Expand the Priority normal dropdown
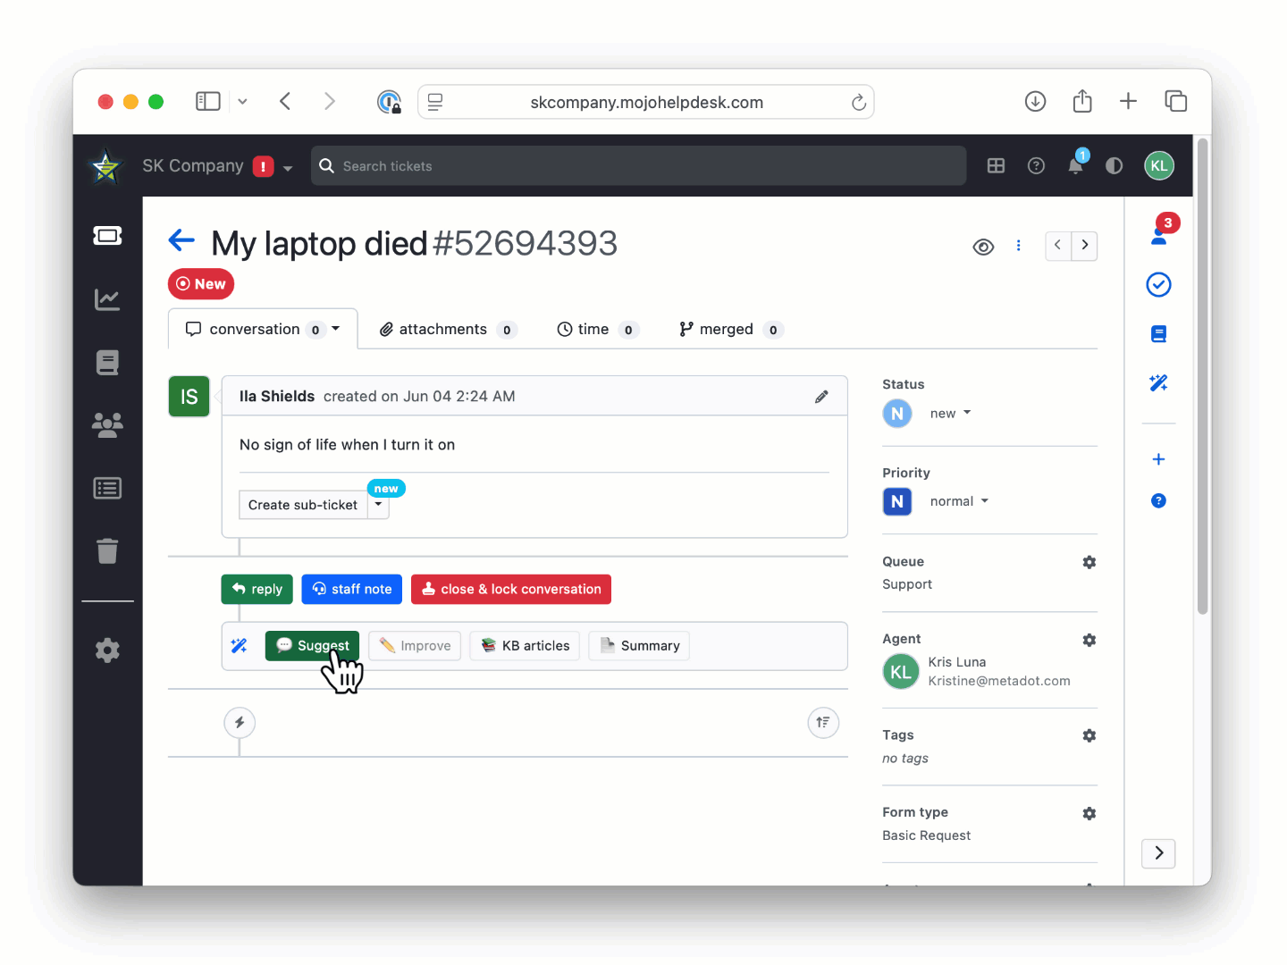 958,501
